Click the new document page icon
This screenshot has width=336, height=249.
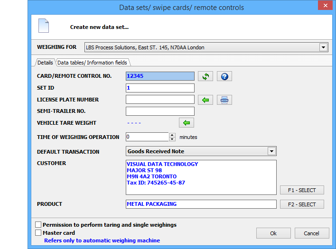pyautogui.click(x=44, y=26)
